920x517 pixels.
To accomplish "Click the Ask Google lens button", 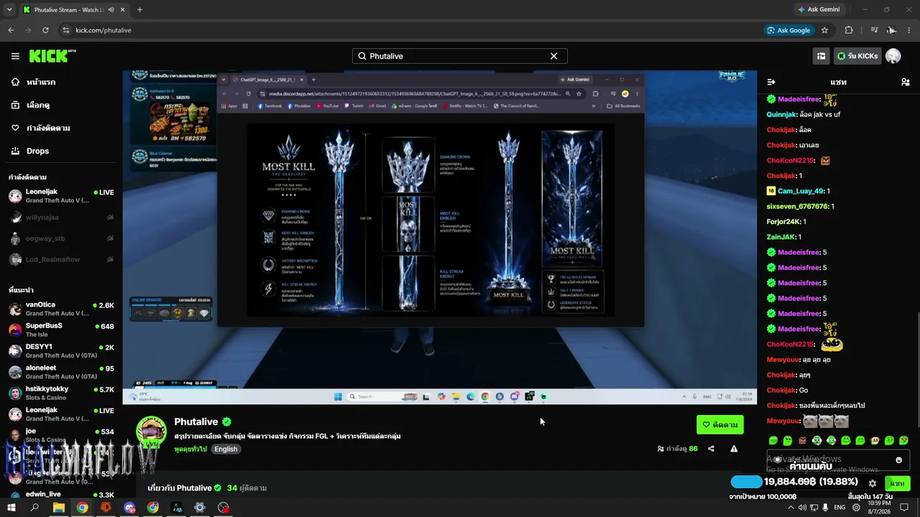I will click(x=789, y=30).
